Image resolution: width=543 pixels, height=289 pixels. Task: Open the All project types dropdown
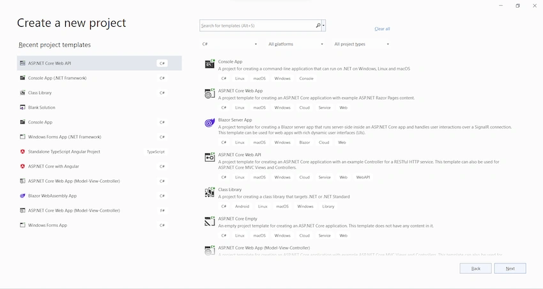pos(361,44)
